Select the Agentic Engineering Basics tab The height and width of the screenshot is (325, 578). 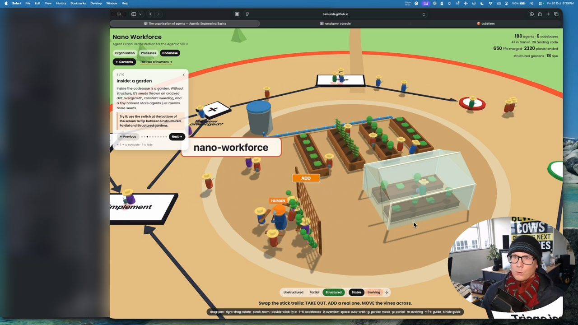(185, 23)
